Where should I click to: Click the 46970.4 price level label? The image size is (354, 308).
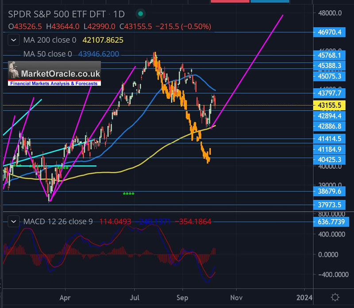pos(329,32)
